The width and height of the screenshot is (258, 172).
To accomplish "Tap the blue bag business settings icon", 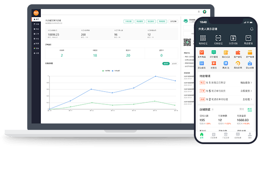I will click(x=250, y=63).
